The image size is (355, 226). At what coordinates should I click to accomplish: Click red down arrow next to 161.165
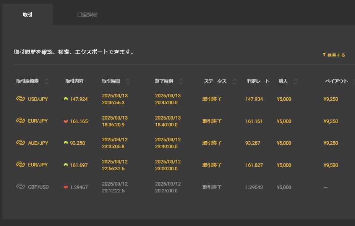(x=66, y=121)
